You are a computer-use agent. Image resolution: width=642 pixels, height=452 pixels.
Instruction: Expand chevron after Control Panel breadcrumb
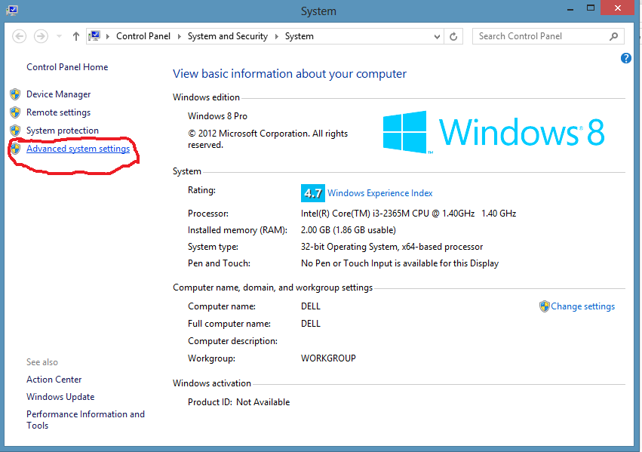tap(180, 36)
